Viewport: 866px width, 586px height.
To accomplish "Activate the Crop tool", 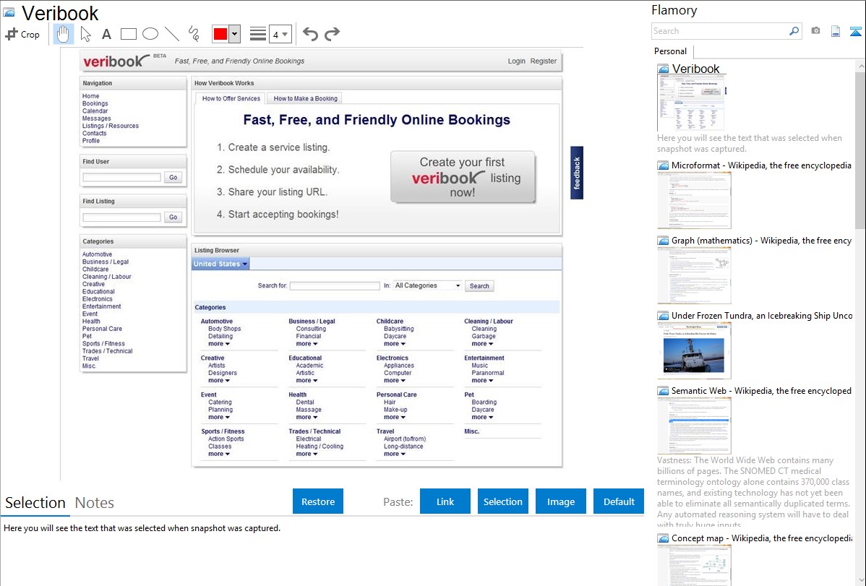I will 22,34.
